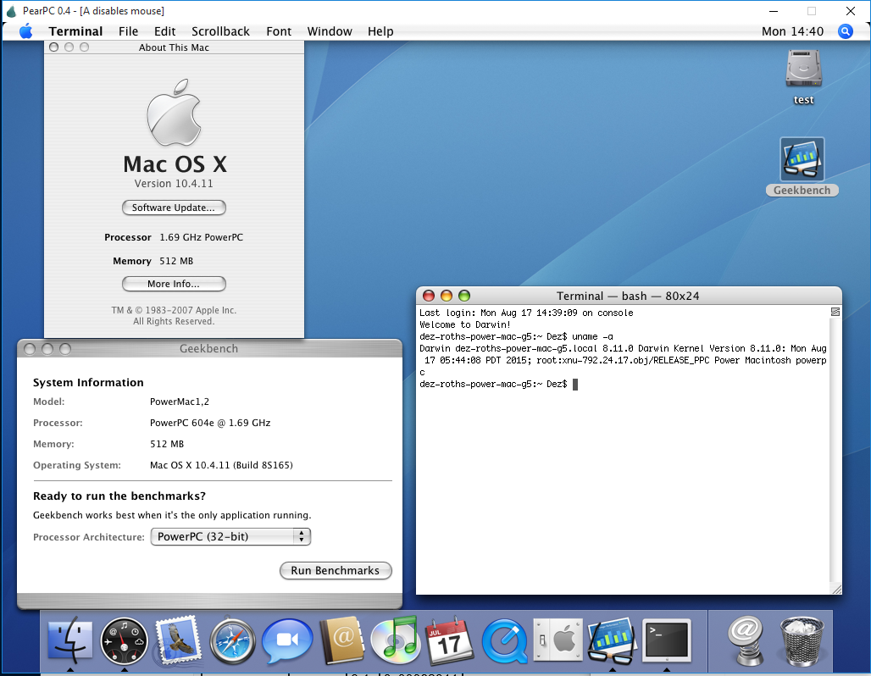Click the menu bar clock Mon 14:40

(792, 31)
